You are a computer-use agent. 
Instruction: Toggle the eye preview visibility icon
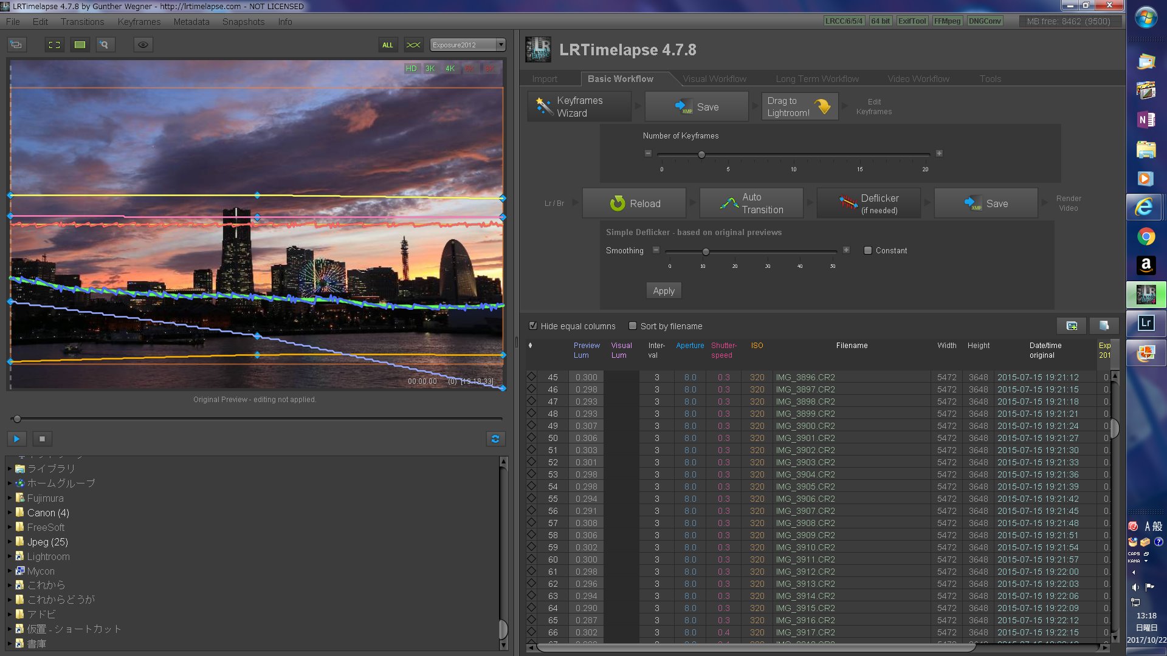[x=143, y=45]
